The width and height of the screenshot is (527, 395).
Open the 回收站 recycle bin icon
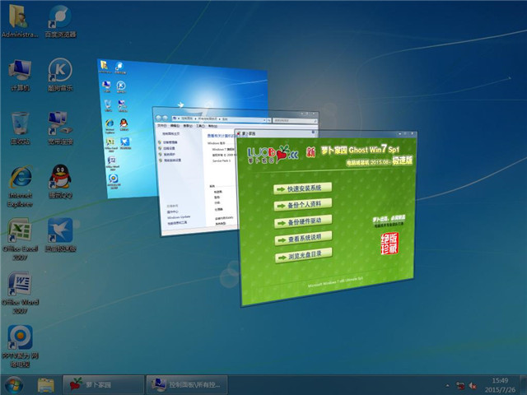pos(20,128)
